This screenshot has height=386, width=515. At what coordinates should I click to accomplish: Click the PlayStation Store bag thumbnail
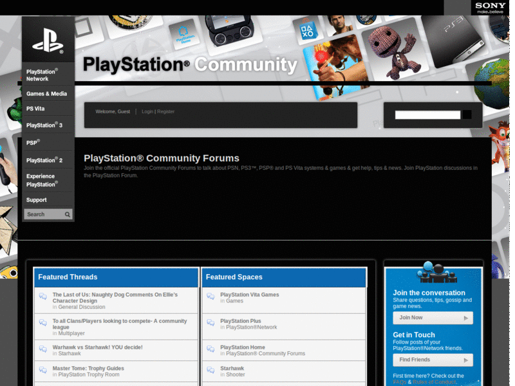pyautogui.click(x=308, y=30)
